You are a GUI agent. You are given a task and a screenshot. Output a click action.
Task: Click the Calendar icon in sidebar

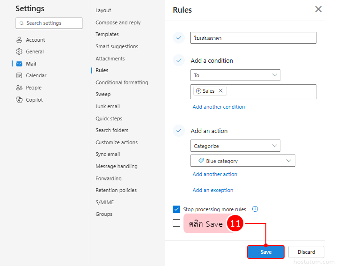[x=19, y=75]
